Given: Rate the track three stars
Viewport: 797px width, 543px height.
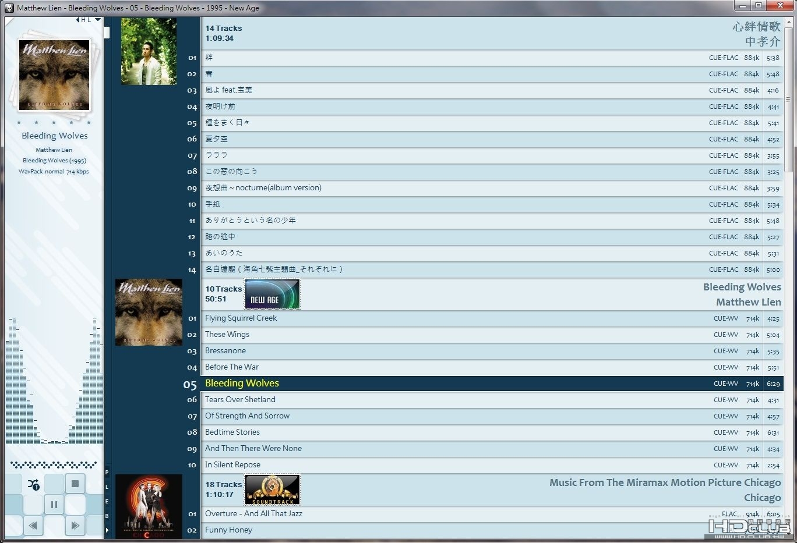Looking at the screenshot, I should click(54, 123).
